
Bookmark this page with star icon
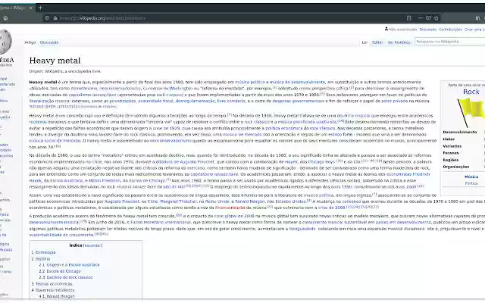pyautogui.click(x=436, y=18)
